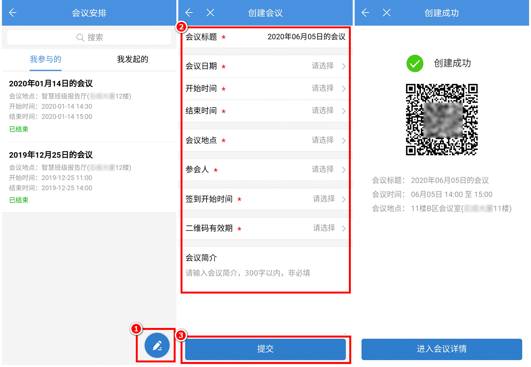Click the green success checkmark icon

pos(415,64)
